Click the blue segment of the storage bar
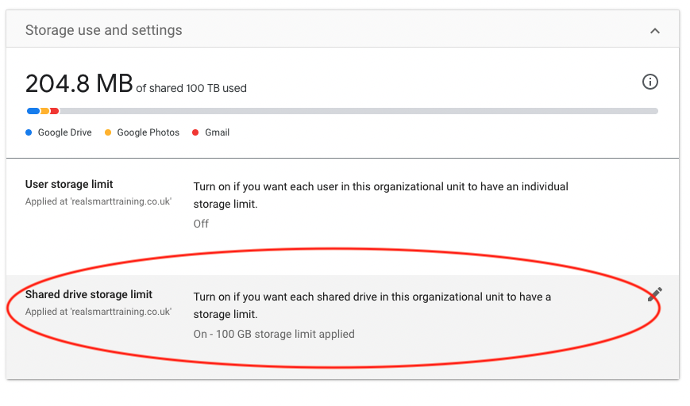 (x=33, y=111)
